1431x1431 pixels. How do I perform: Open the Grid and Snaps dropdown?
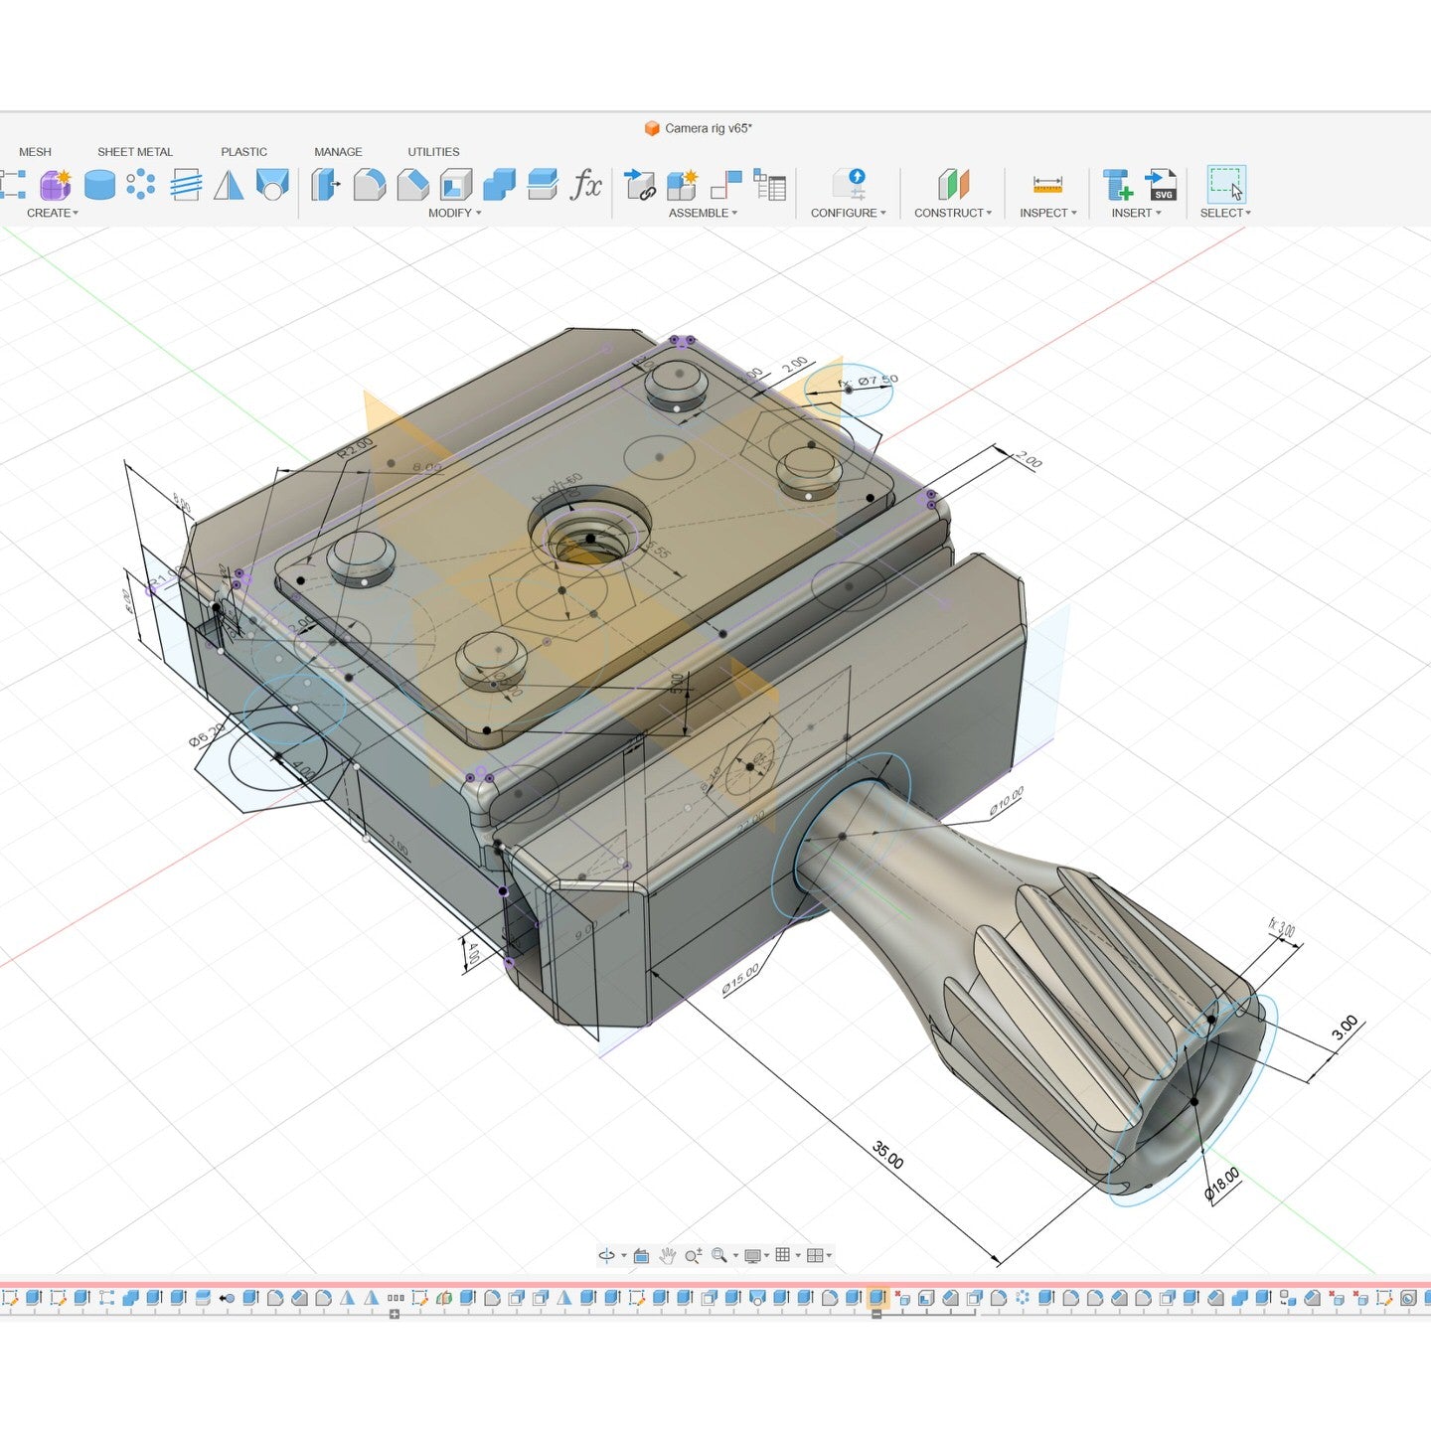point(786,1256)
